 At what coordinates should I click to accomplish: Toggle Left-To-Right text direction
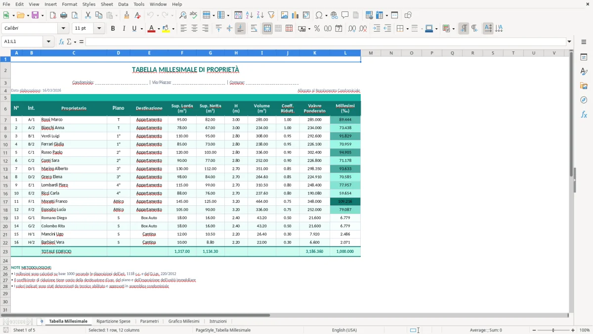click(x=464, y=29)
